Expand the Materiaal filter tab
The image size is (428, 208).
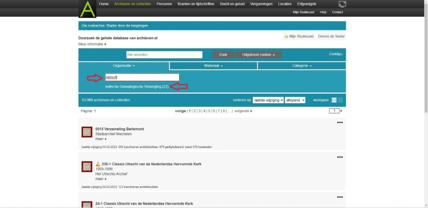coord(214,66)
